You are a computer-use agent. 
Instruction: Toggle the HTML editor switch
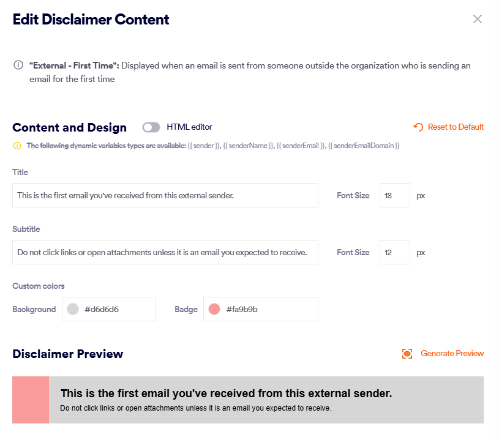151,127
